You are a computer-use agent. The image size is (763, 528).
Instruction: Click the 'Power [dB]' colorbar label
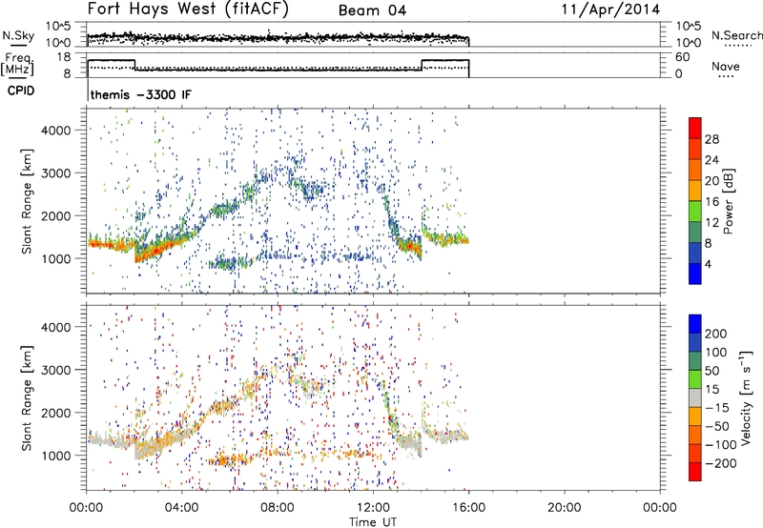[729, 201]
